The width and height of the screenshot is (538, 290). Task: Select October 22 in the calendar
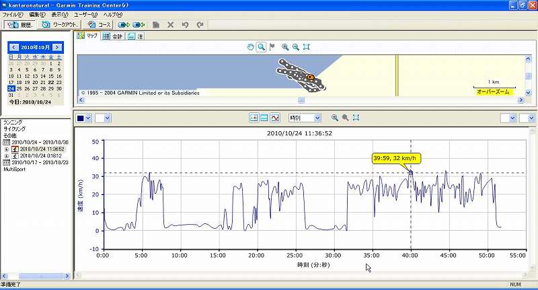51,82
